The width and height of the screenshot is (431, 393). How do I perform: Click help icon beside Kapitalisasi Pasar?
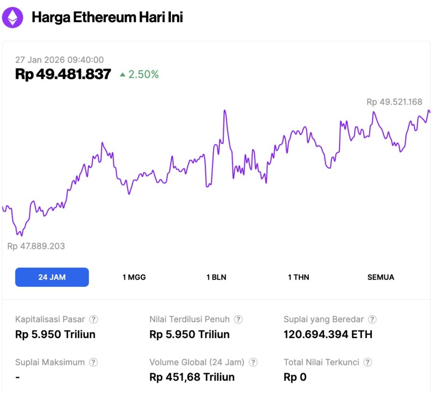coord(93,319)
